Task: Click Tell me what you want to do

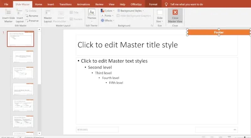Action: [186, 4]
